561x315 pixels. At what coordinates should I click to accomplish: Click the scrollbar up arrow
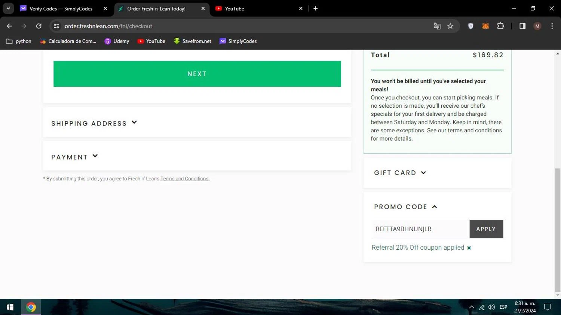coord(558,54)
